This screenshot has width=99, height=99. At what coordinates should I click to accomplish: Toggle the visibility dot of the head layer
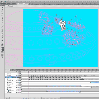16,74
